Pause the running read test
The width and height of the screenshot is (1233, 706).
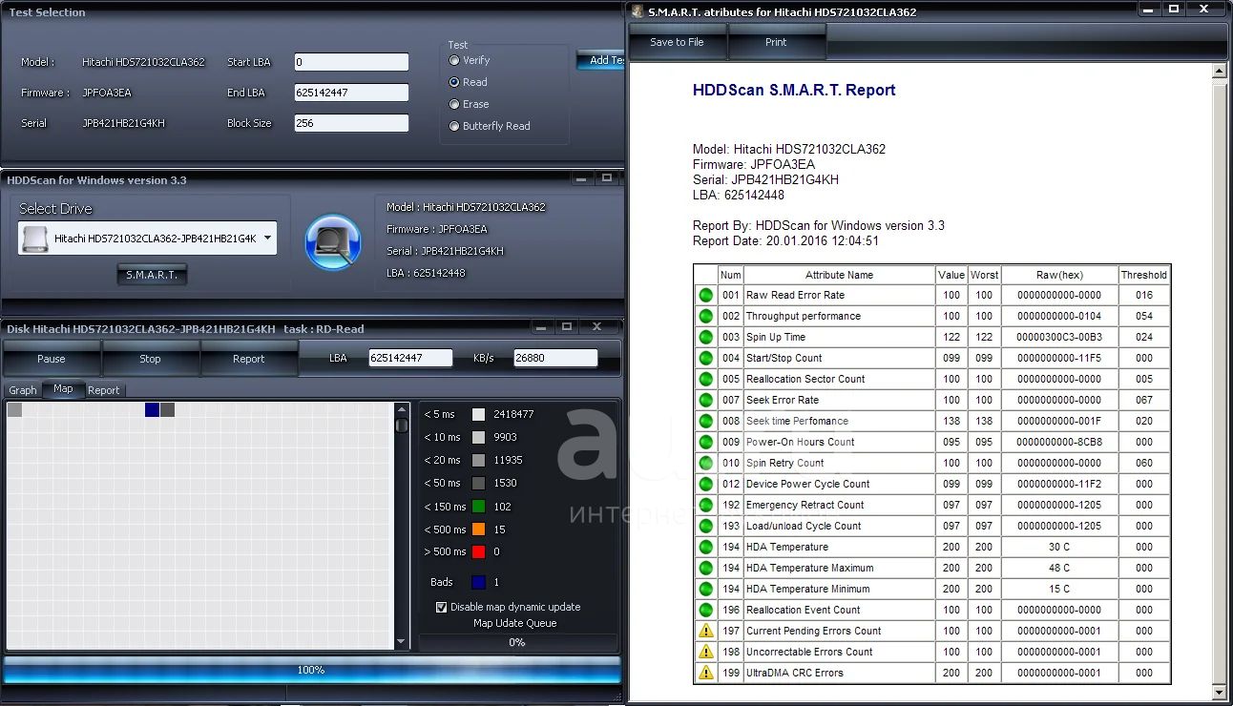coord(52,359)
